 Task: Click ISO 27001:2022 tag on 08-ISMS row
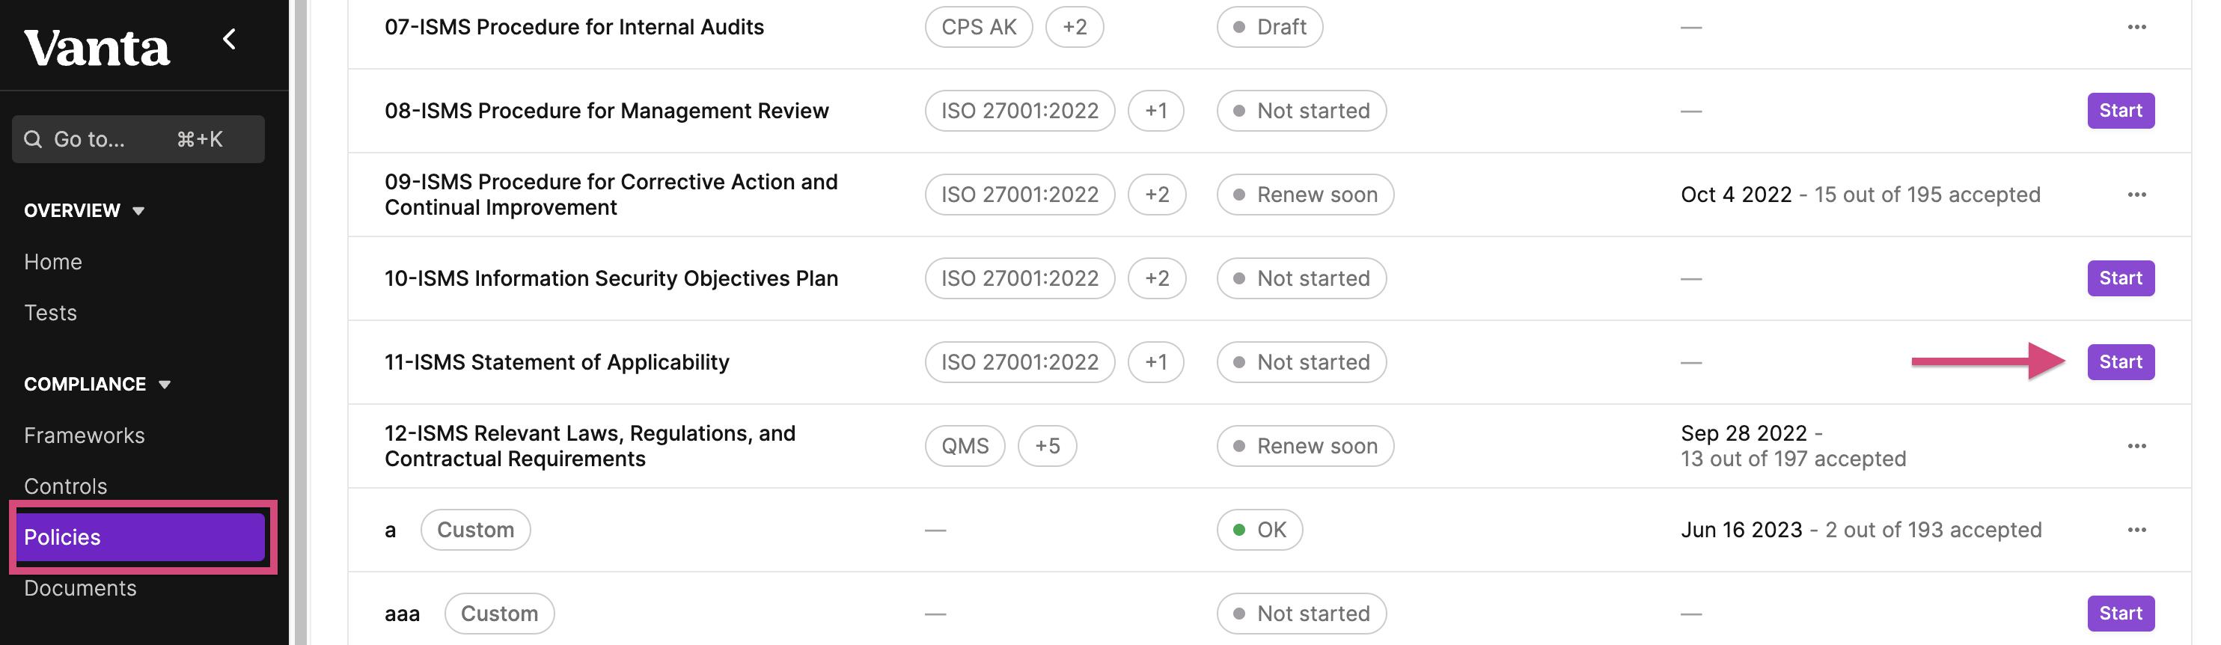(1020, 111)
